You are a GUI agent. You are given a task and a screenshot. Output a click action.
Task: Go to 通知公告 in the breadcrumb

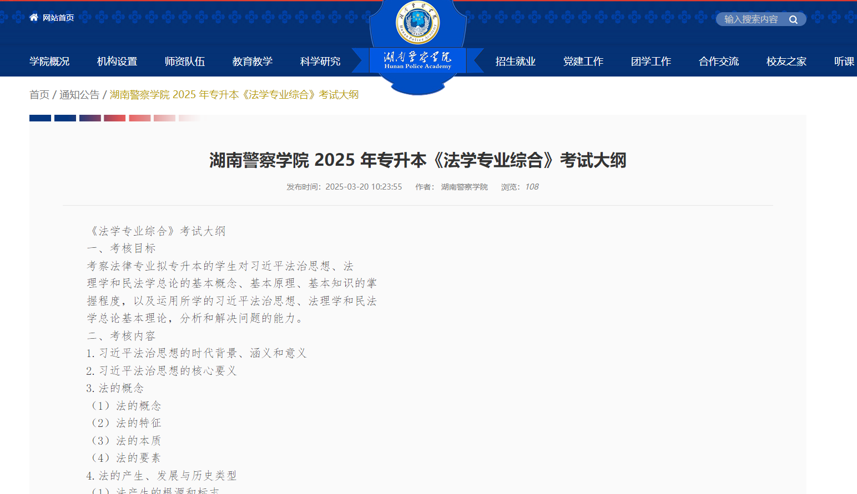[79, 95]
